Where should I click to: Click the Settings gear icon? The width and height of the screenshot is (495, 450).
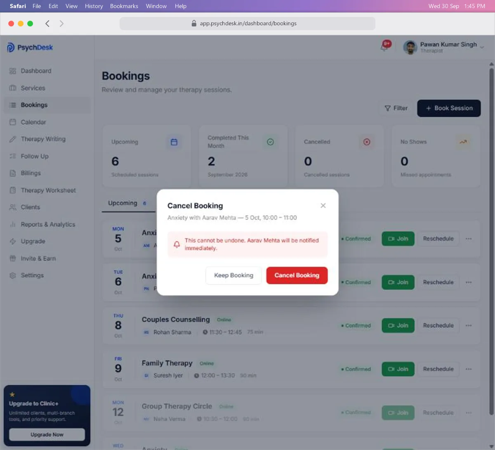(x=13, y=275)
